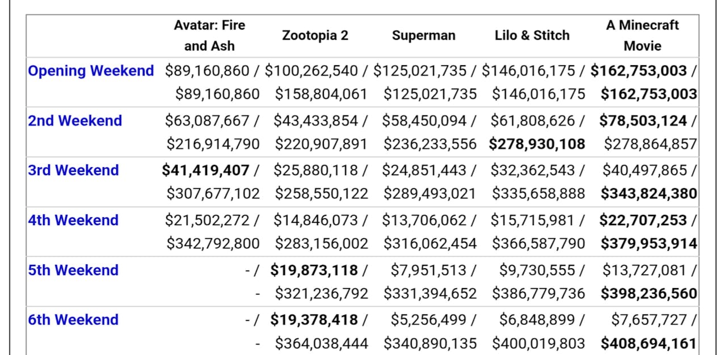Click the Superman column header
The image size is (721, 355).
tap(423, 35)
